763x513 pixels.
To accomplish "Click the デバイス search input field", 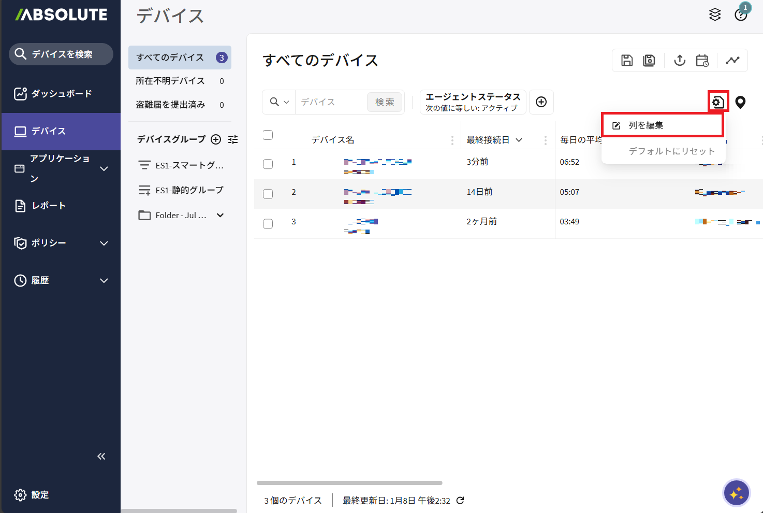I will coord(330,102).
